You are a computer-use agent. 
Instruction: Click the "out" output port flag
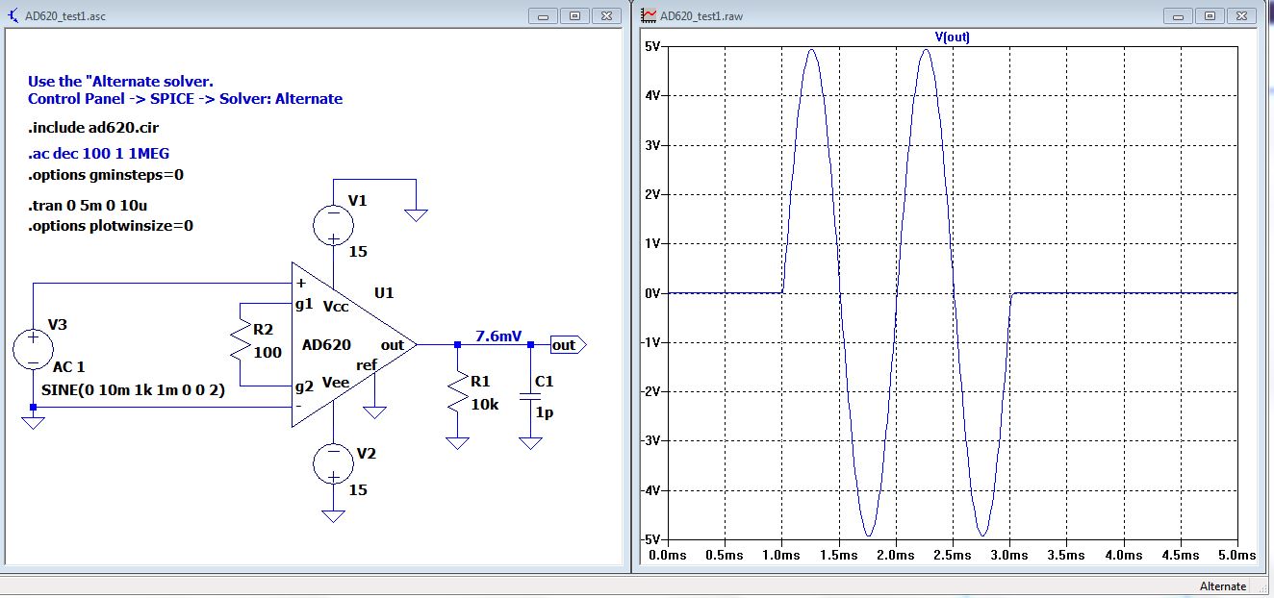point(566,345)
